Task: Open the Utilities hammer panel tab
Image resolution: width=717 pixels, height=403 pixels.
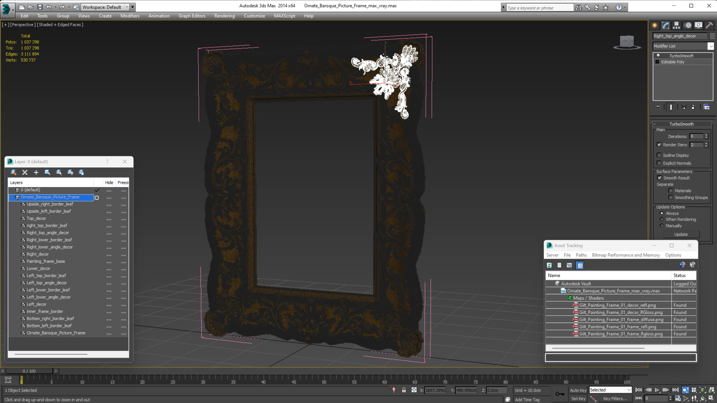Action: [x=709, y=25]
